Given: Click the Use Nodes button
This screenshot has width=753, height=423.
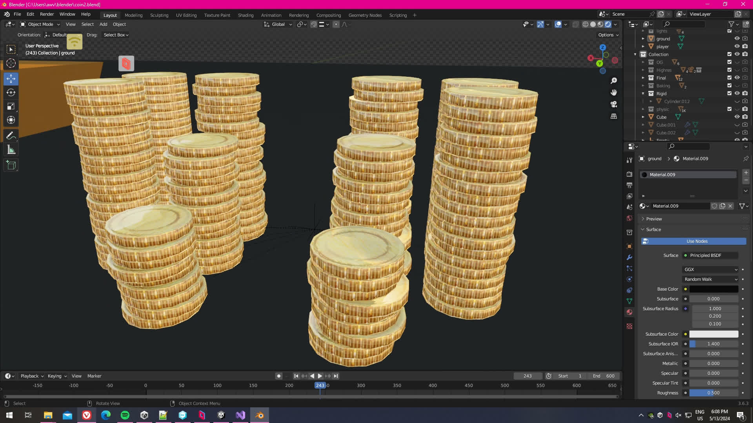Looking at the screenshot, I should [693, 241].
